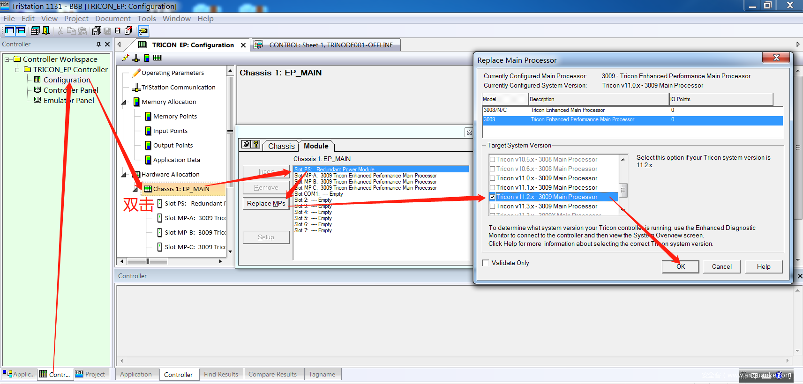Select Output Points tree item
The height and width of the screenshot is (384, 803).
pyautogui.click(x=173, y=145)
